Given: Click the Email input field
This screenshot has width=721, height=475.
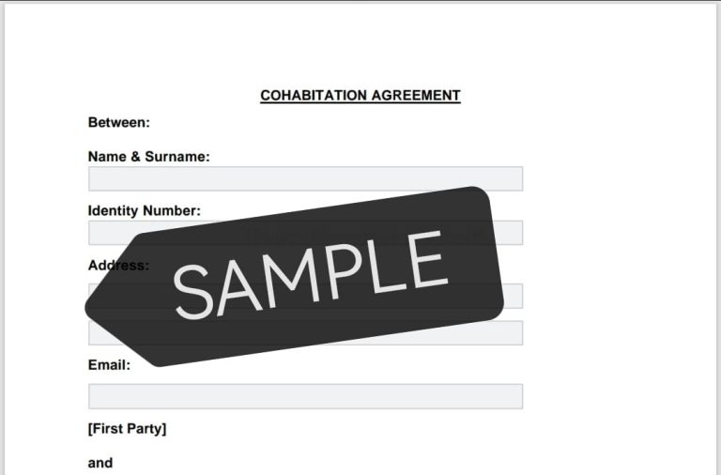Looking at the screenshot, I should point(305,396).
